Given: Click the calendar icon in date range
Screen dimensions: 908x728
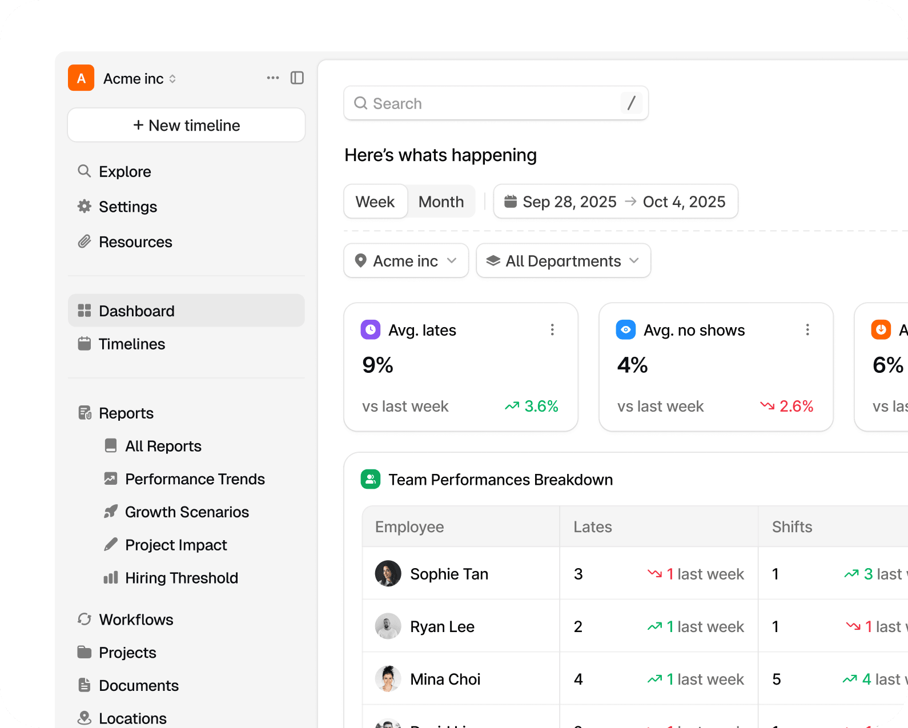Looking at the screenshot, I should [511, 202].
